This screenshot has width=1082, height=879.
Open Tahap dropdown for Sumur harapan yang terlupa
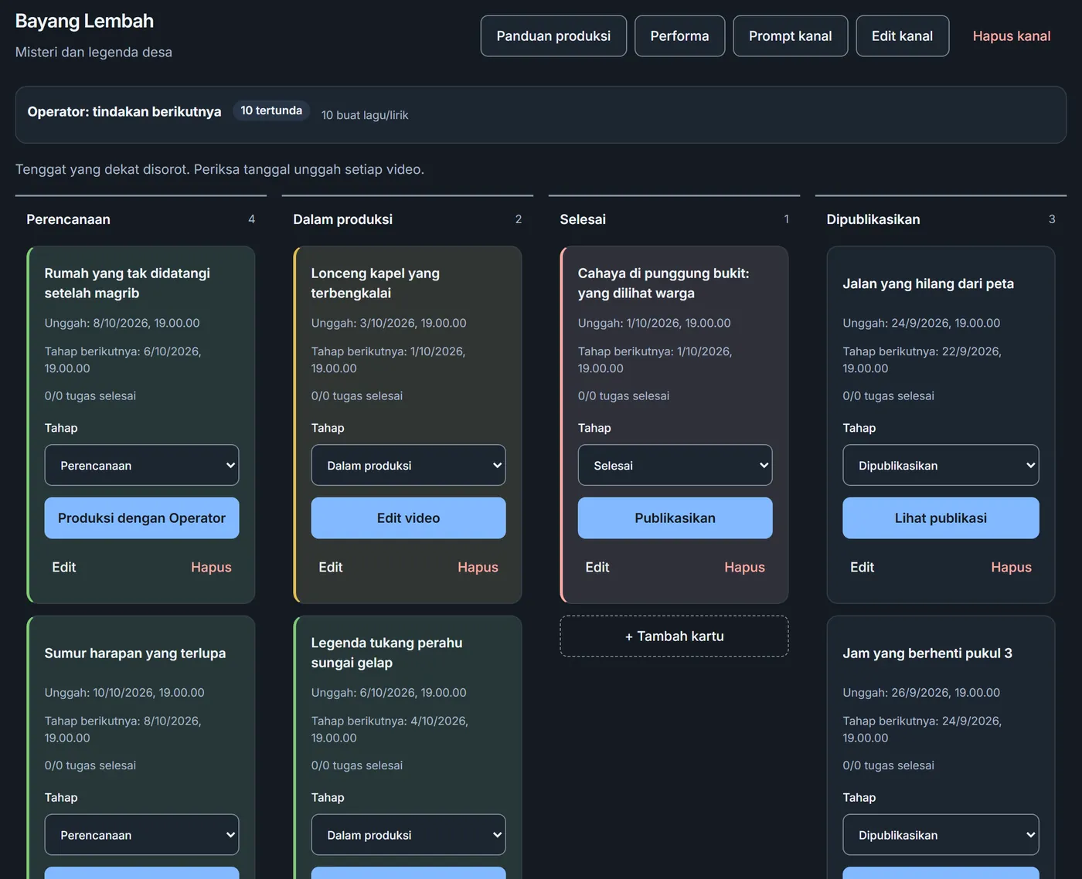141,835
